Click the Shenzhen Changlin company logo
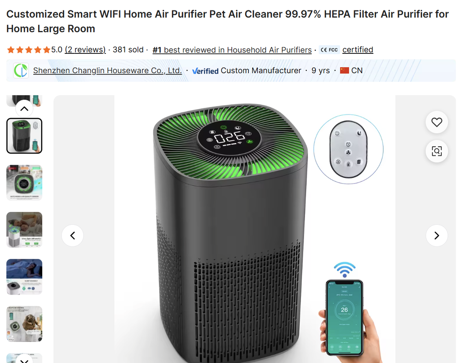This screenshot has height=363, width=460. click(21, 70)
